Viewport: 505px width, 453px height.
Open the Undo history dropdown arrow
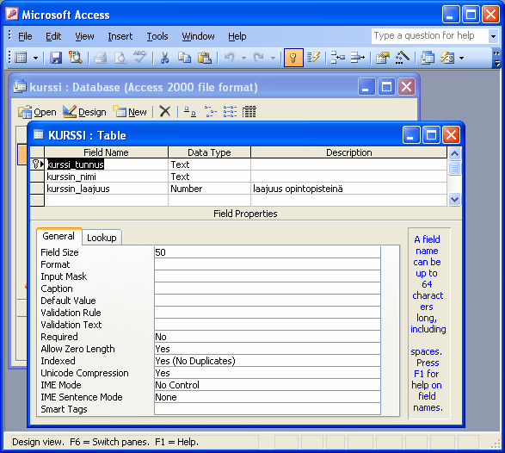pyautogui.click(x=243, y=58)
